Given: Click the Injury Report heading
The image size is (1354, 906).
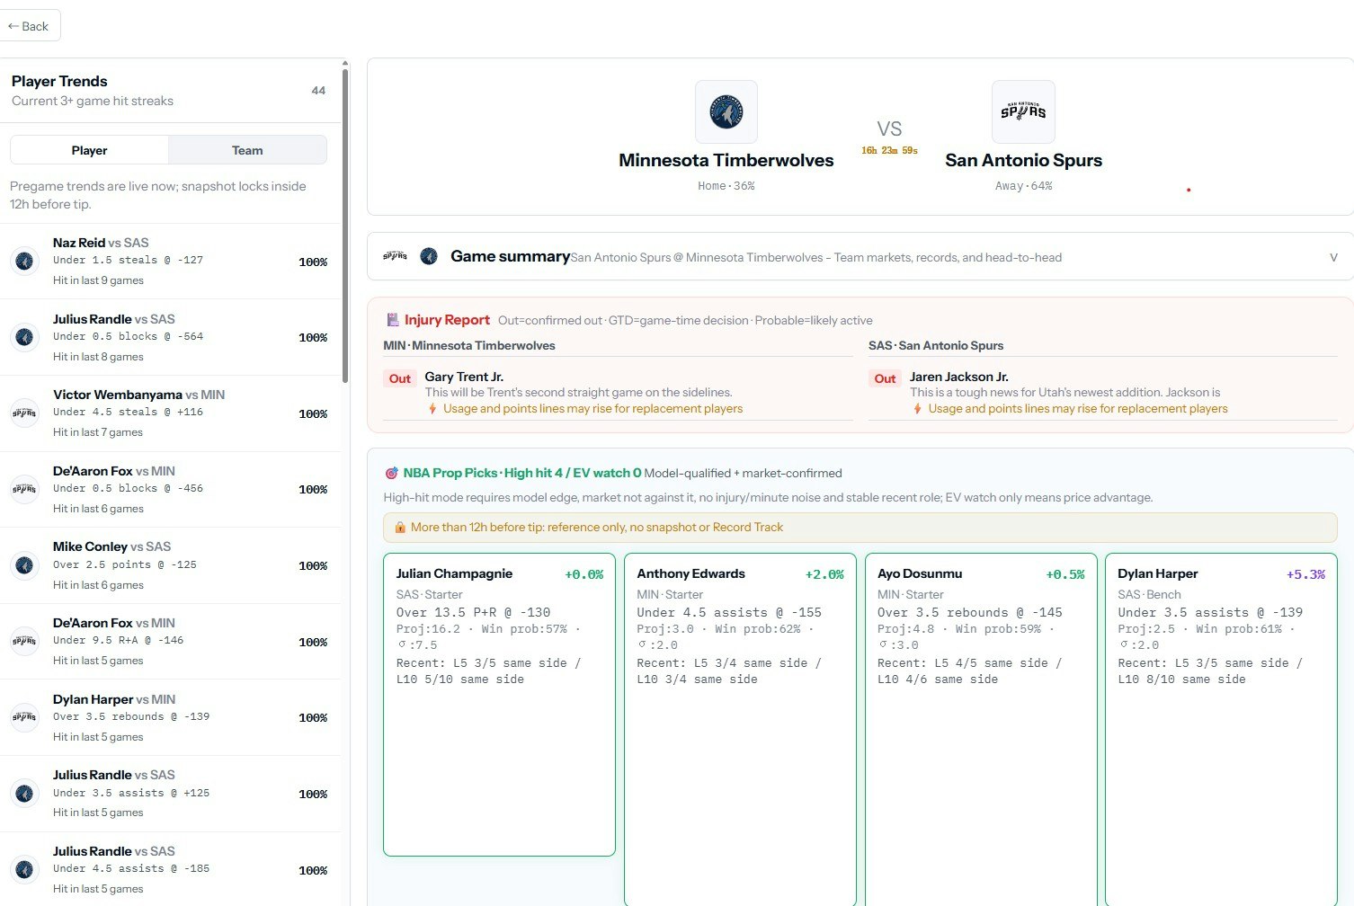Looking at the screenshot, I should pyautogui.click(x=447, y=320).
